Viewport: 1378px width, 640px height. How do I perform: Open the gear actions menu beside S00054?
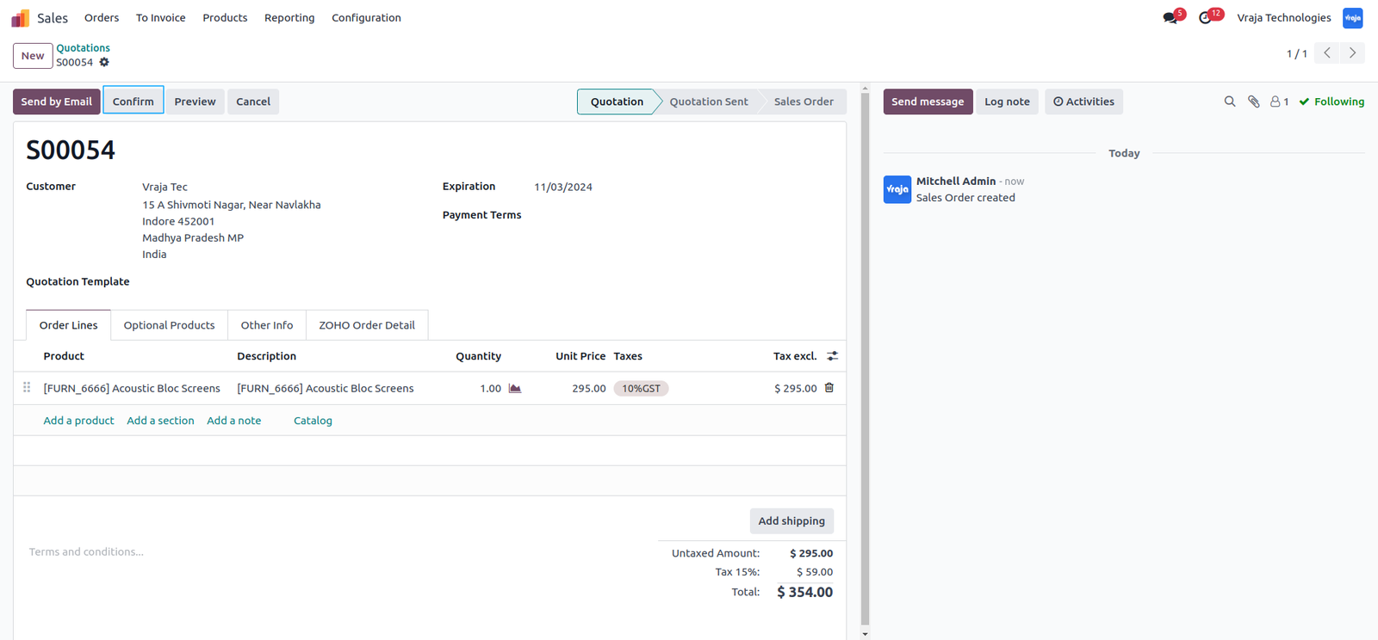(x=104, y=62)
